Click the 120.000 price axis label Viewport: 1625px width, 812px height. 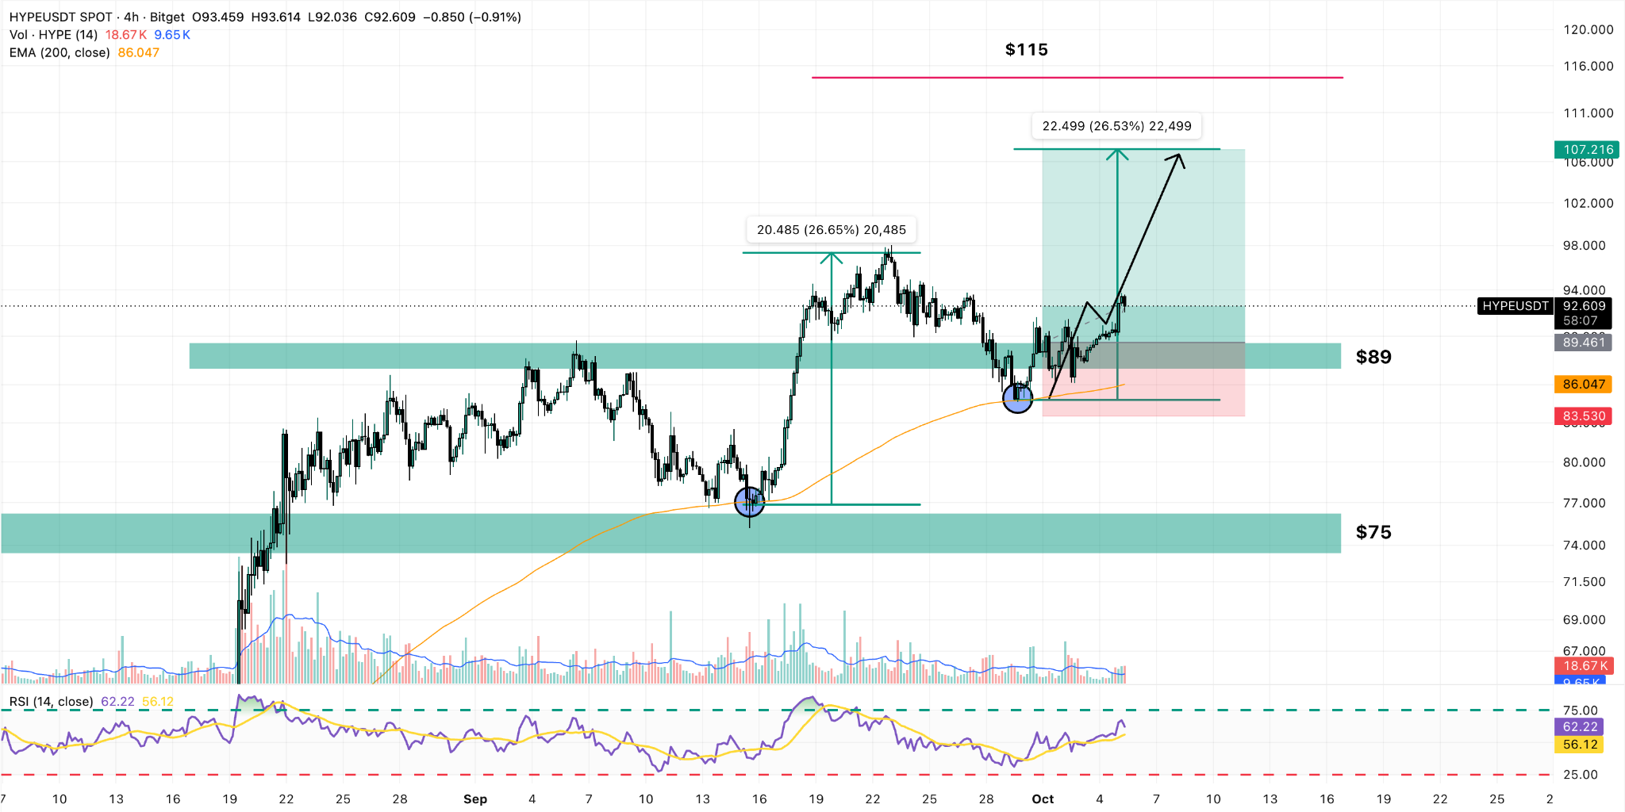[x=1588, y=30]
